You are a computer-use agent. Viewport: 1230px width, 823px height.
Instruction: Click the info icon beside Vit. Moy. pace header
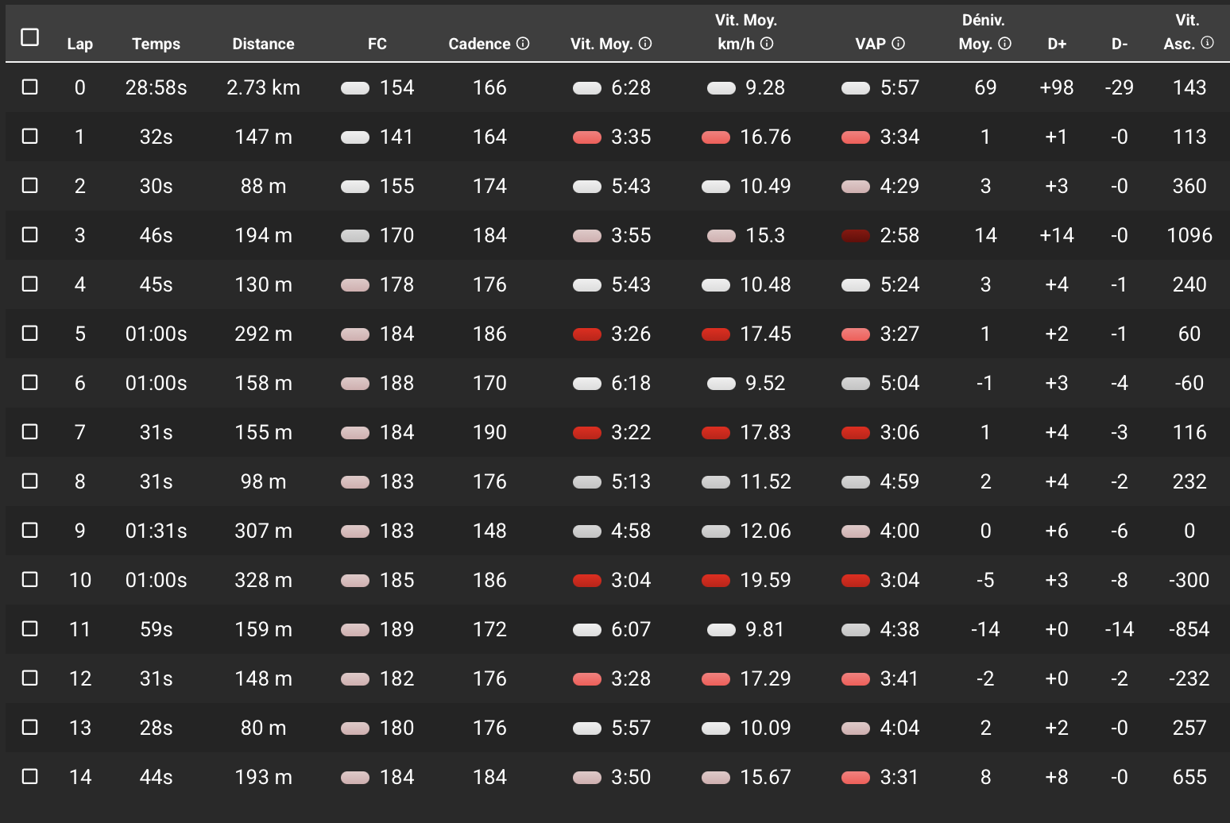tap(645, 44)
